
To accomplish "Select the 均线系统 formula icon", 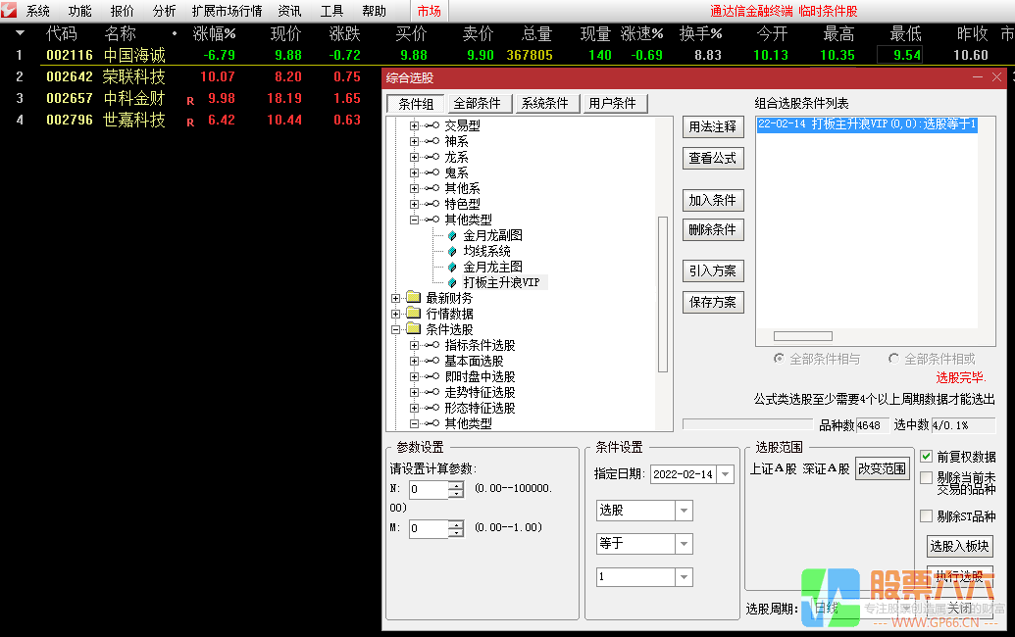I will [452, 251].
